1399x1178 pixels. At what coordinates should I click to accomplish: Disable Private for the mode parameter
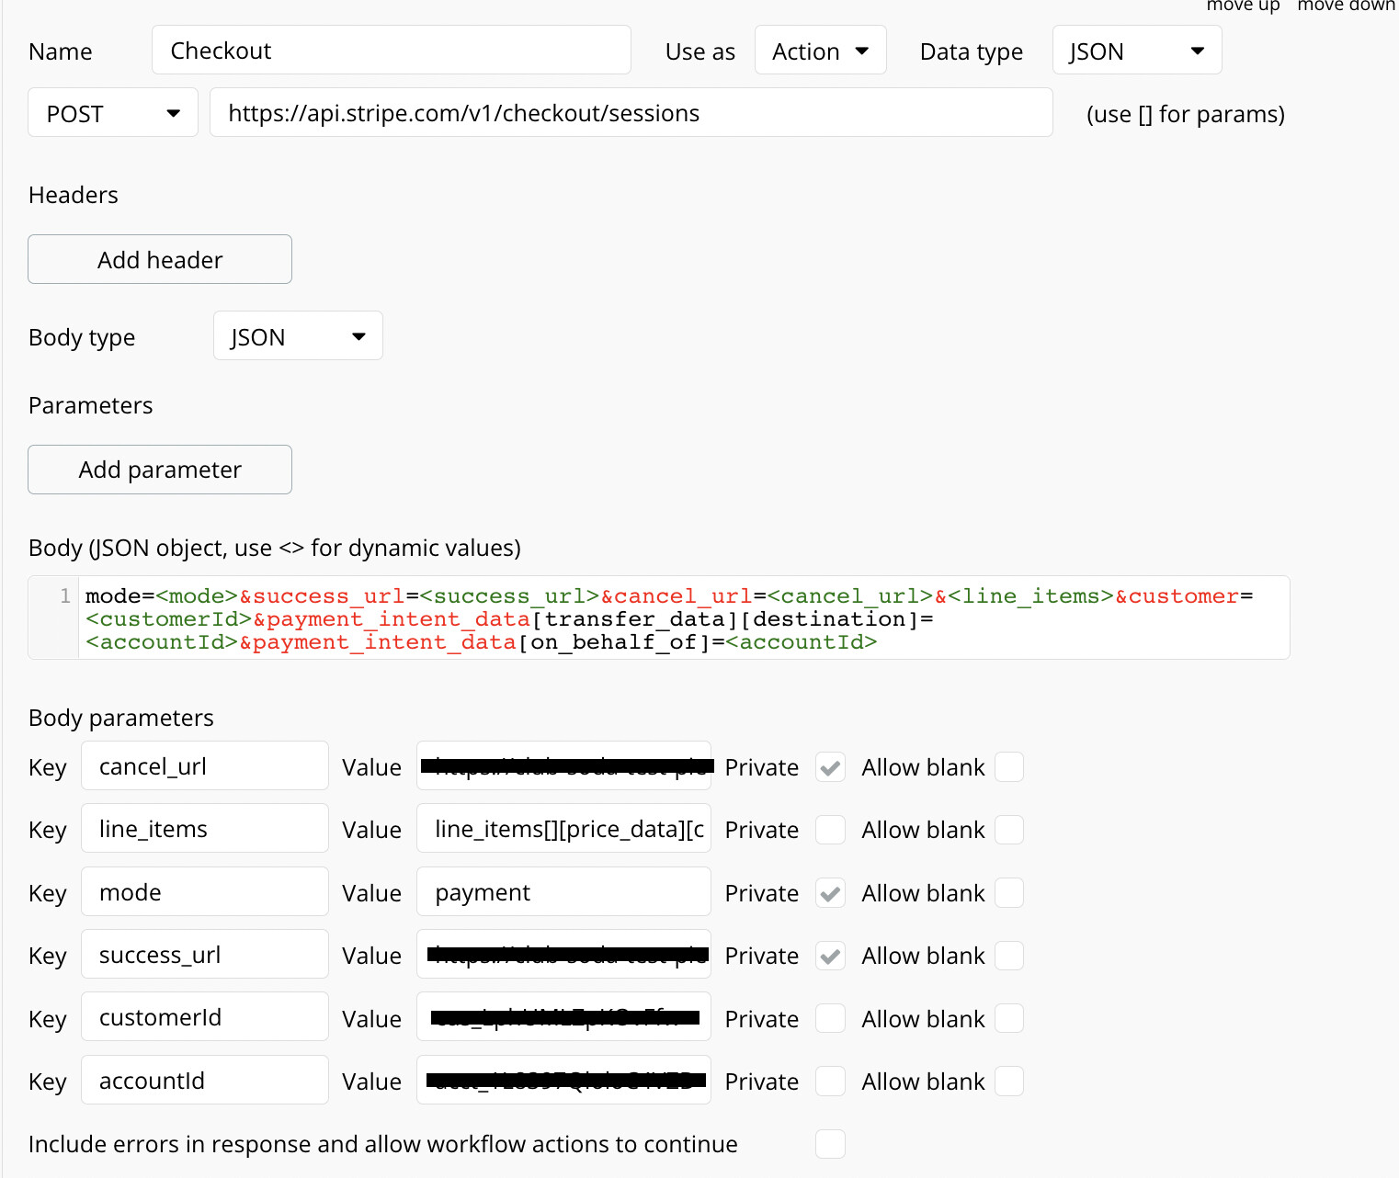pyautogui.click(x=829, y=892)
